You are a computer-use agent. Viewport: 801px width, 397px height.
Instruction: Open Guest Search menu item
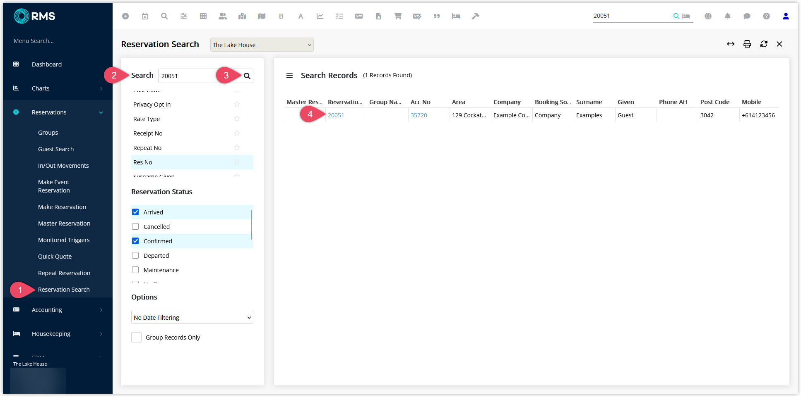point(56,149)
